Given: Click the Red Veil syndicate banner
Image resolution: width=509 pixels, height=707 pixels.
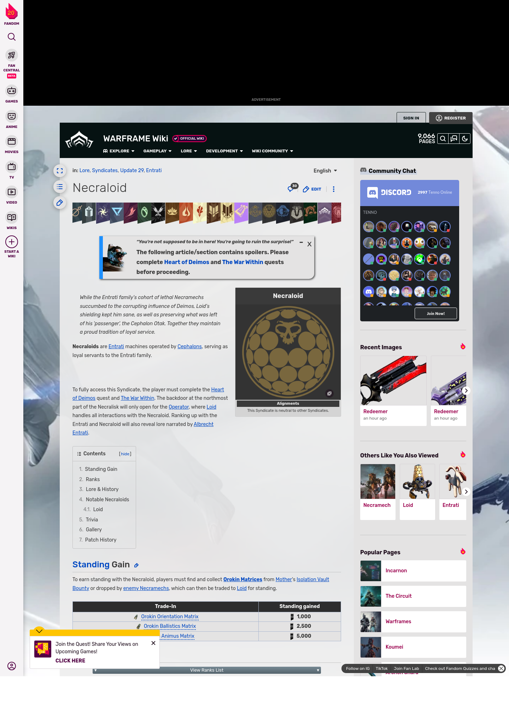Looking at the screenshot, I should click(x=130, y=212).
